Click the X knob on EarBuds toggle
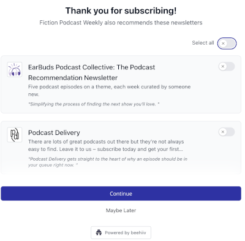 (x=223, y=66)
